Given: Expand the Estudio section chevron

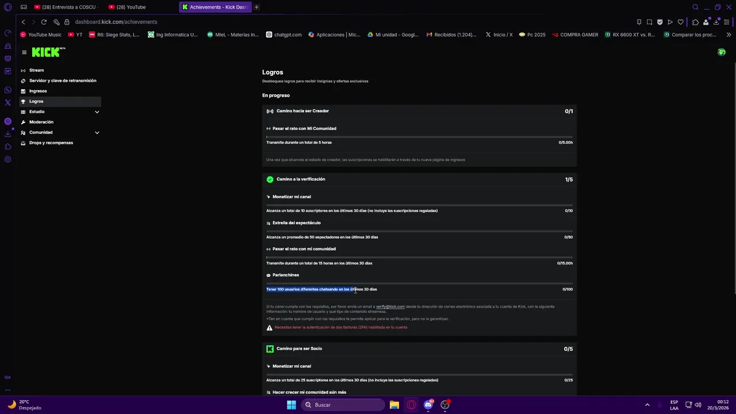Looking at the screenshot, I should [x=97, y=112].
